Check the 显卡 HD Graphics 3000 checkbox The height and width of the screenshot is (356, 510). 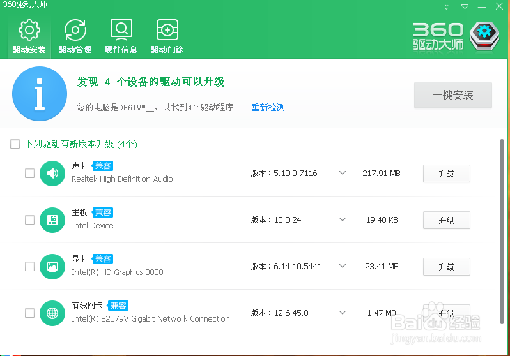29,266
